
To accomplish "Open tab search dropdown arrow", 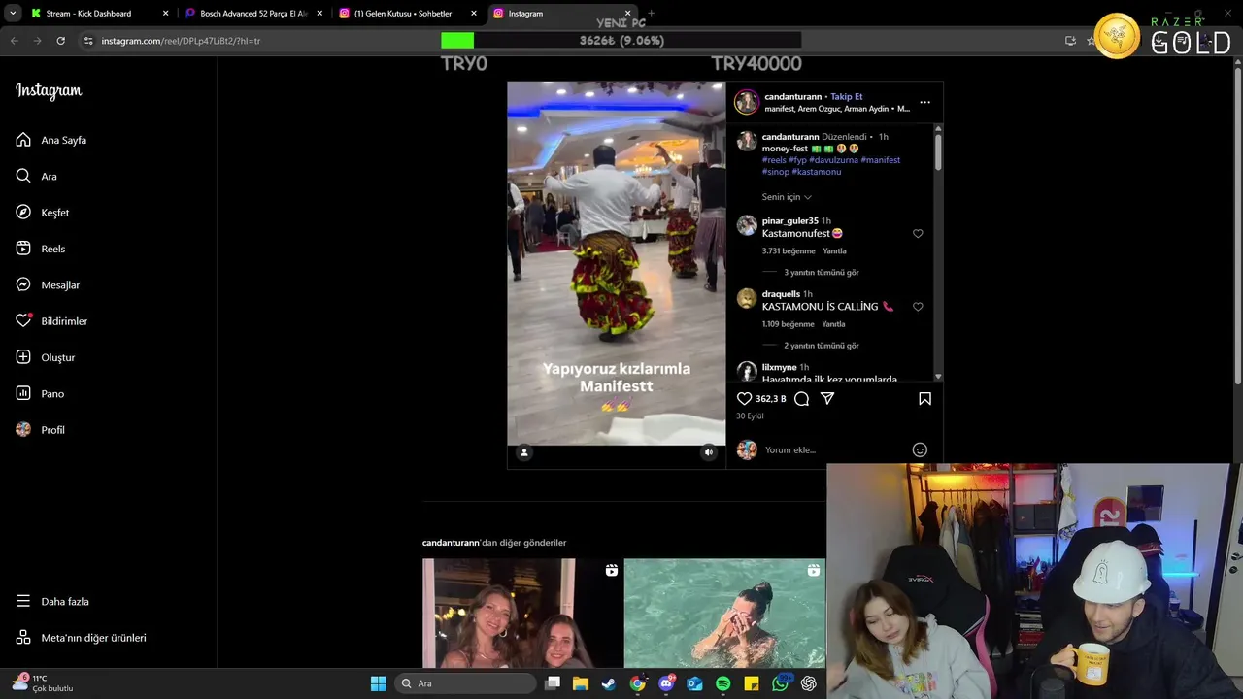I will click(13, 14).
